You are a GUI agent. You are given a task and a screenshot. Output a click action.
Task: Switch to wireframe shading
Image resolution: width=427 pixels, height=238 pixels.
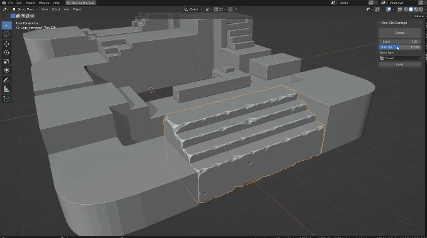pyautogui.click(x=406, y=9)
